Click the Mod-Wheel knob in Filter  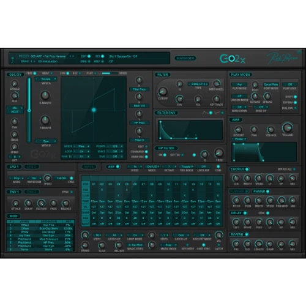[217, 83]
